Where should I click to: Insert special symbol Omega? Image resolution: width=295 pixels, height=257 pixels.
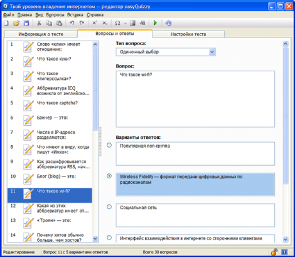point(118,23)
